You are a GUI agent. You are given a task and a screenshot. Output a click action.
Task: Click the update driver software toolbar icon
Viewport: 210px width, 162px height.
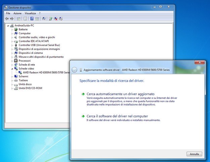(x=50, y=18)
